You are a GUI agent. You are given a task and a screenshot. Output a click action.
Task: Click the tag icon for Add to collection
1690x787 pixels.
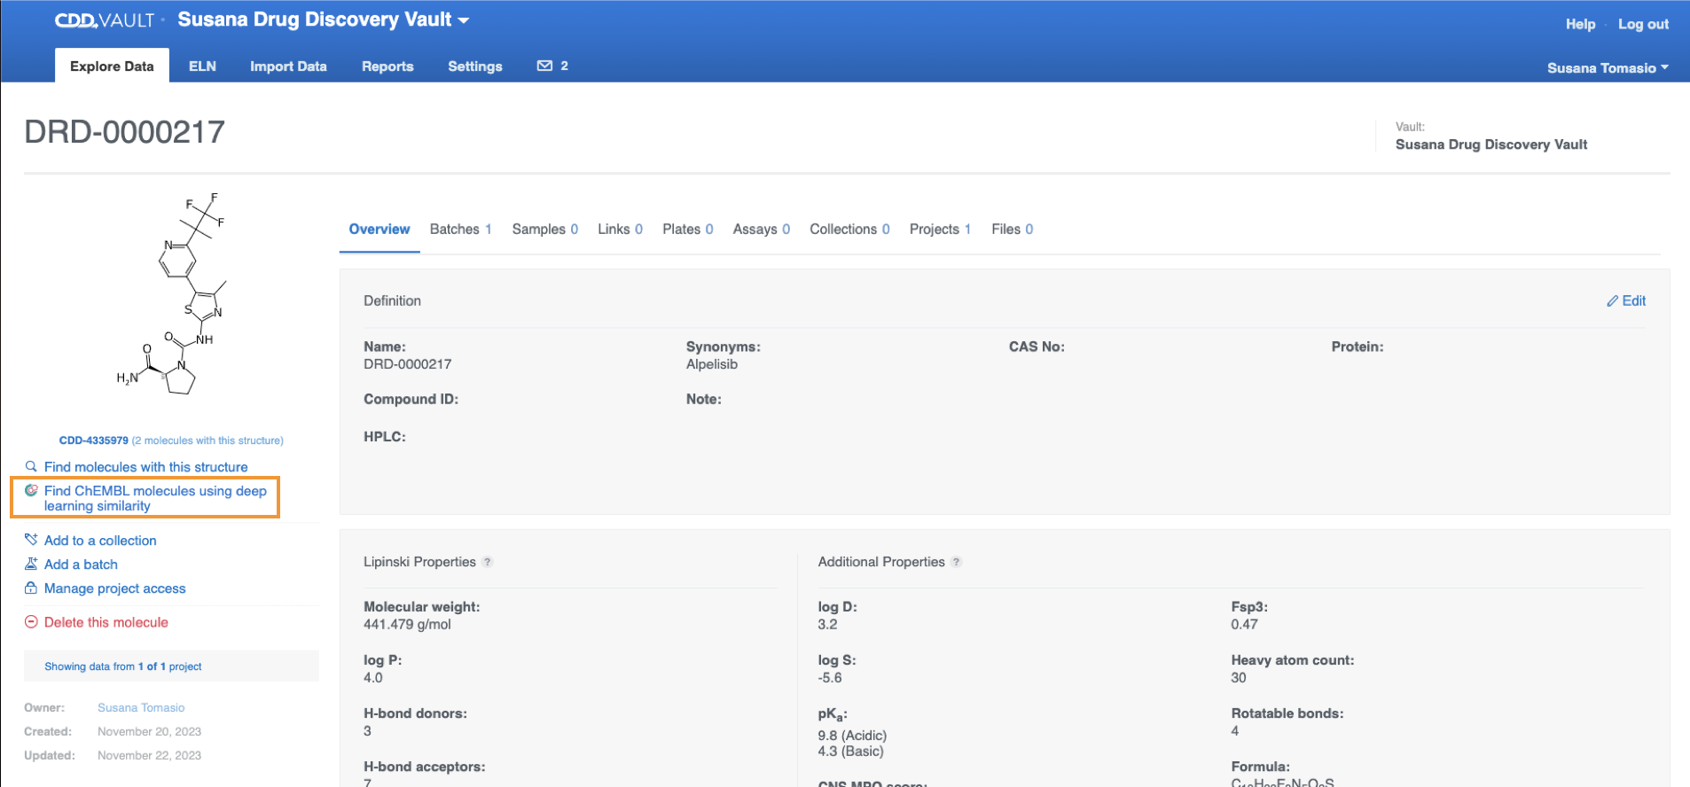pyautogui.click(x=31, y=540)
